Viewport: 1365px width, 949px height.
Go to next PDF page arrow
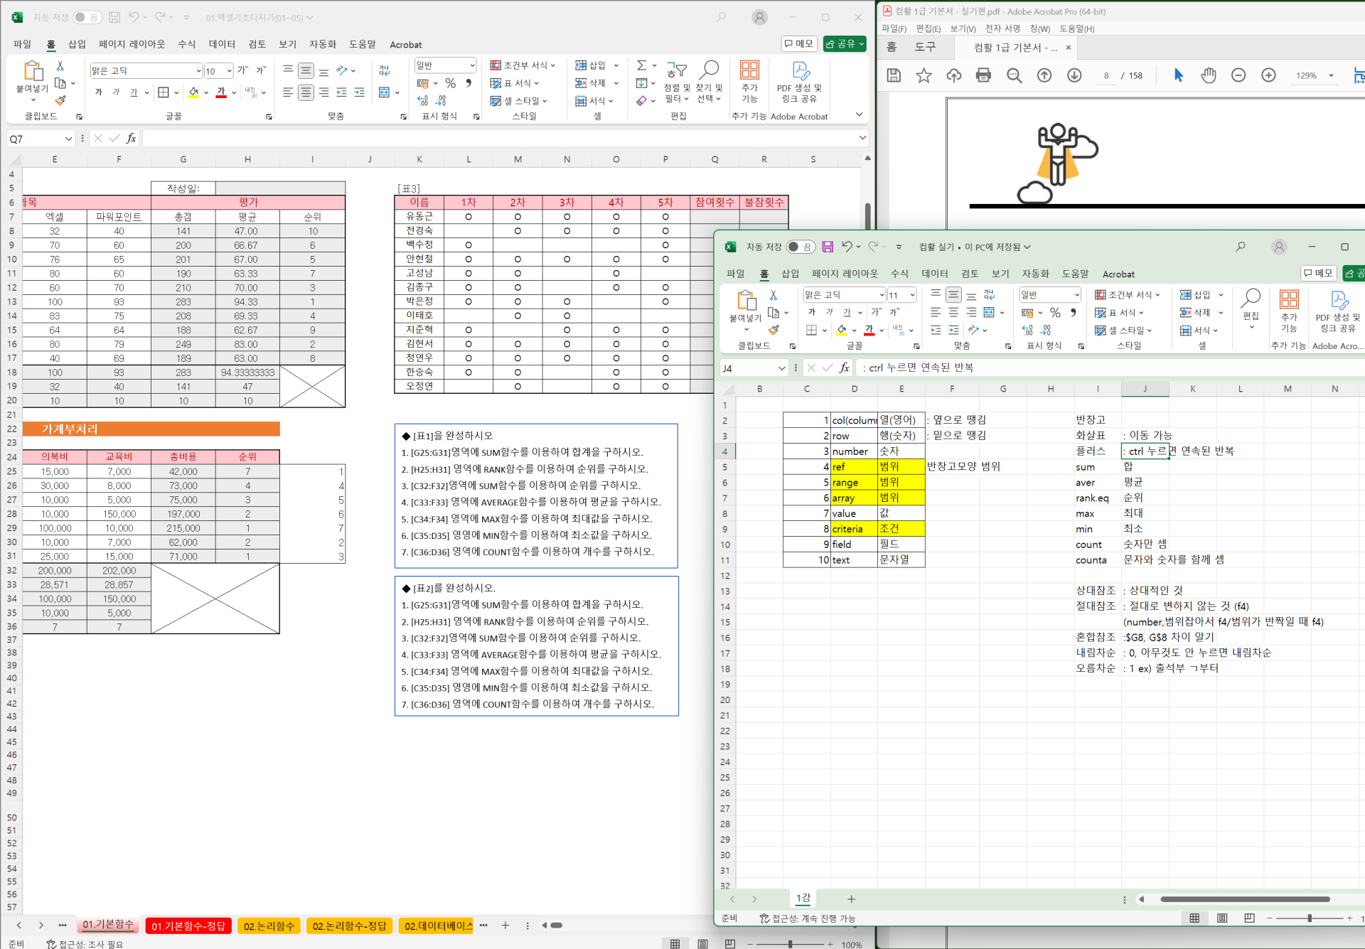click(1074, 75)
